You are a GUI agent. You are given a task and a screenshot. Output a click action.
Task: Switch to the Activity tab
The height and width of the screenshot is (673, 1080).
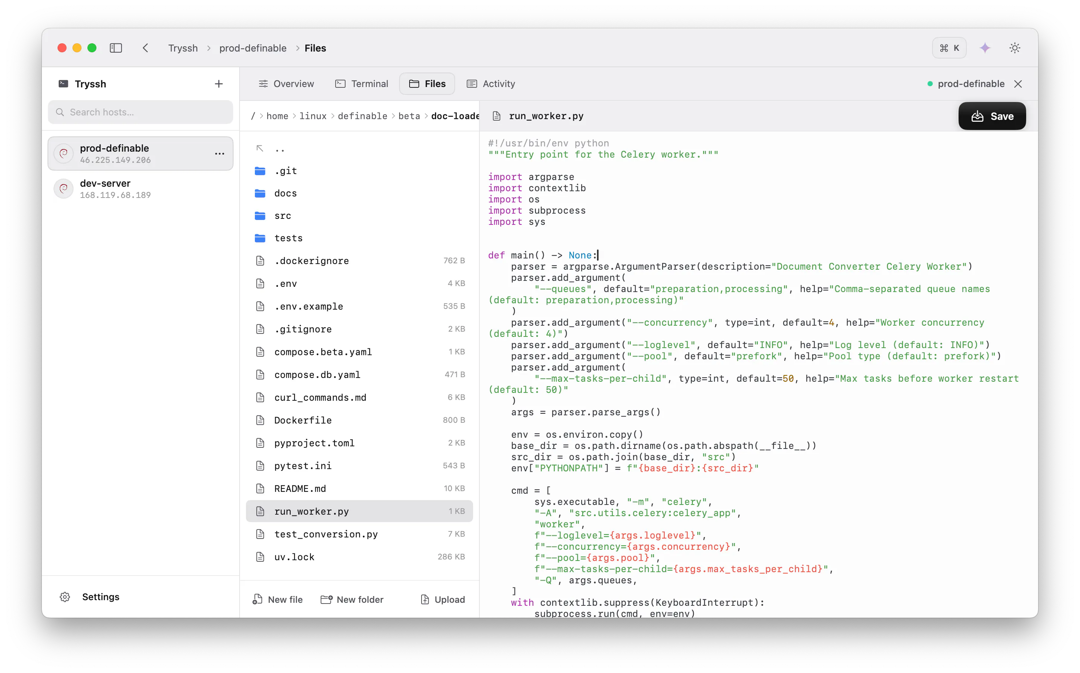pos(491,84)
